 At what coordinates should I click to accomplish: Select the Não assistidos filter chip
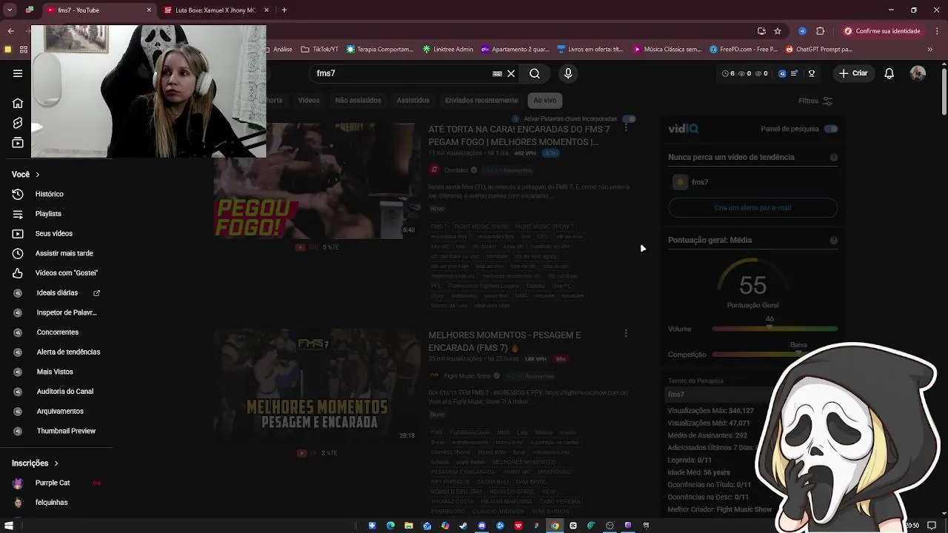pyautogui.click(x=358, y=100)
